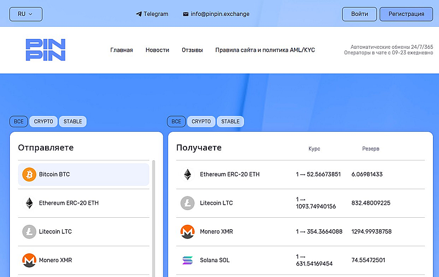Click Ethereum icon in Получаете list
Screen dimensions: 439x277
[188, 174]
